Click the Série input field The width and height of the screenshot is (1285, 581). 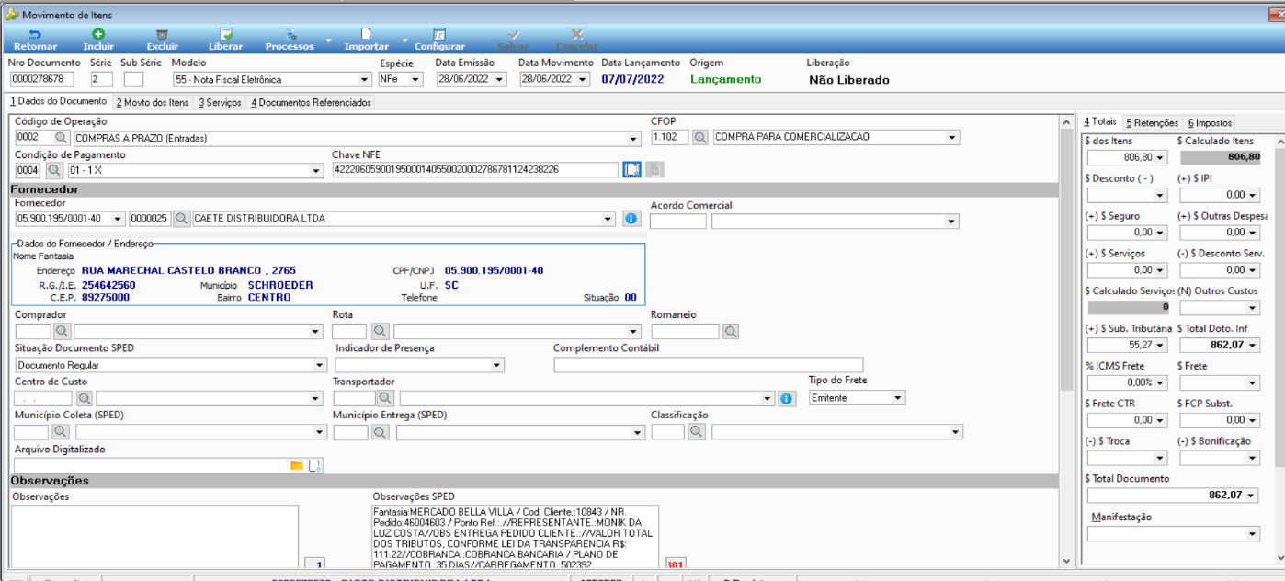[101, 80]
